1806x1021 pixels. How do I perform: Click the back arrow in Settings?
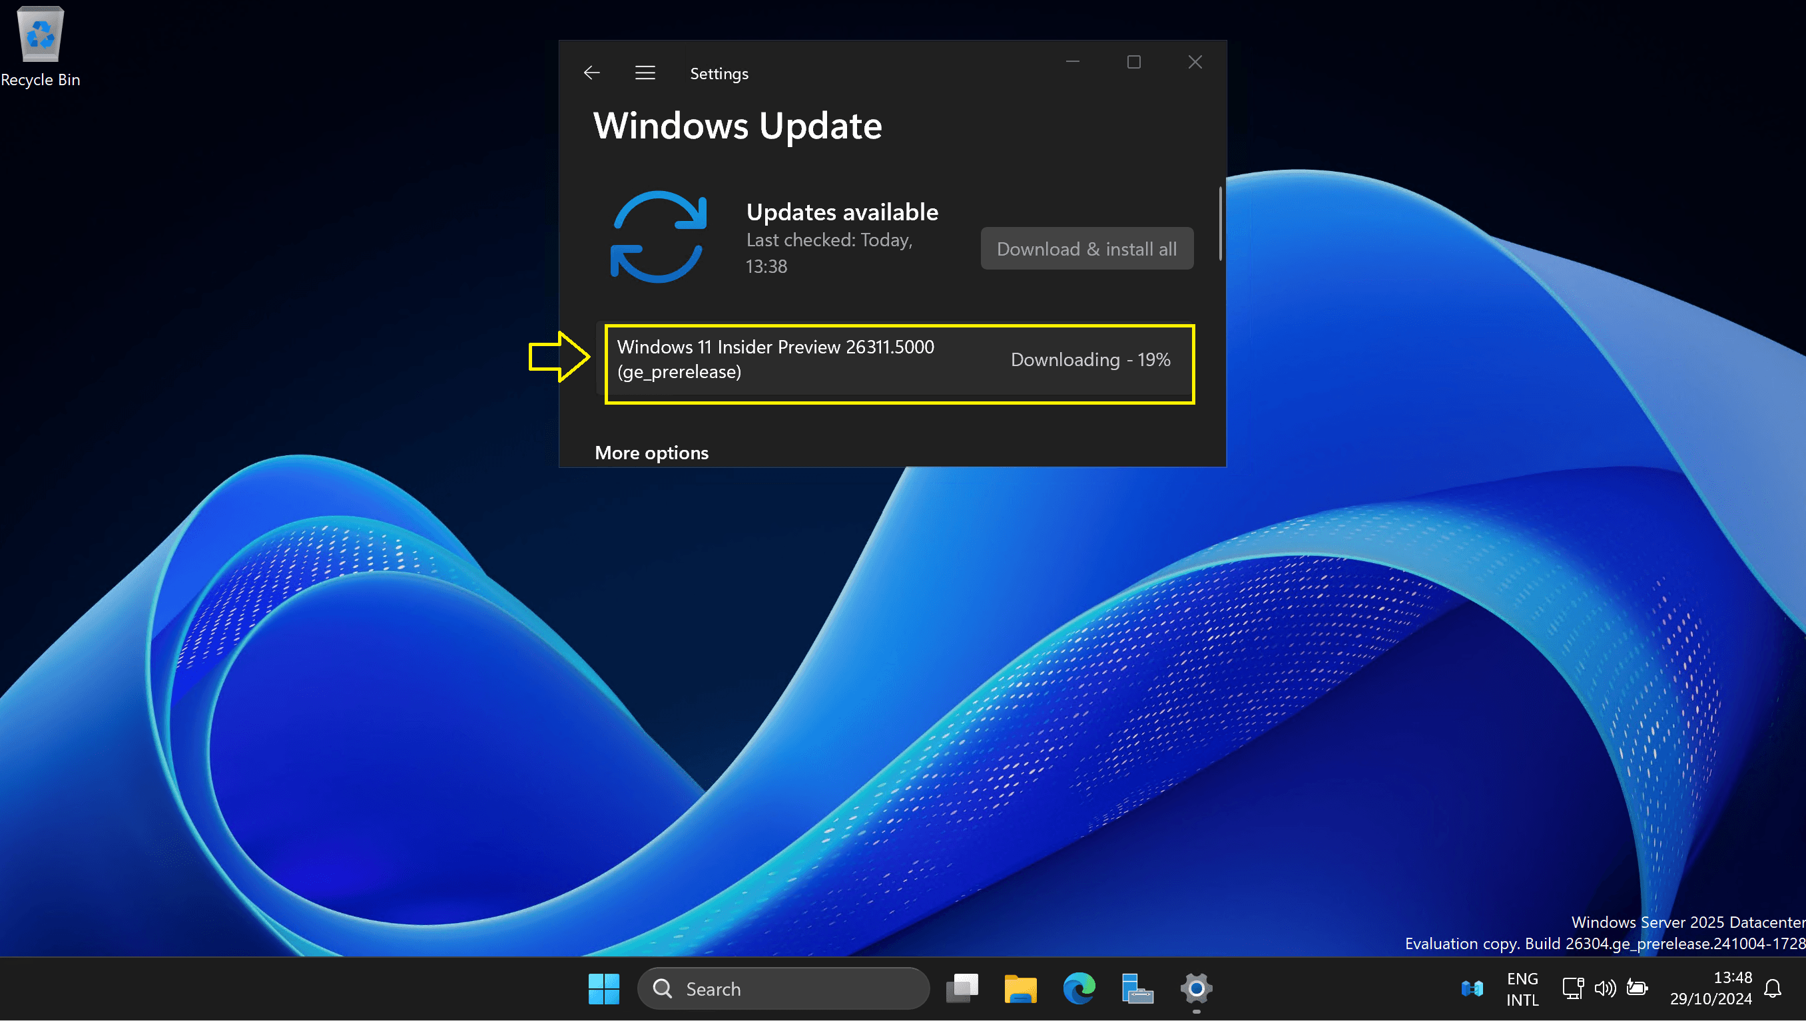point(591,73)
